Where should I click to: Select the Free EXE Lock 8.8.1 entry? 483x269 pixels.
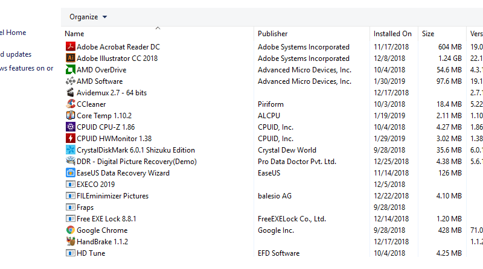pyautogui.click(x=106, y=219)
